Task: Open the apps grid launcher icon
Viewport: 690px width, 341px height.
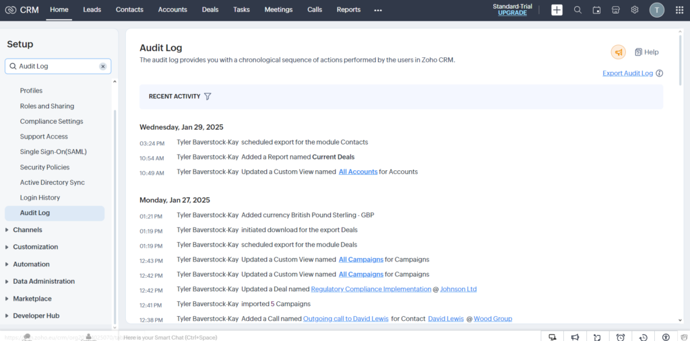Action: tap(679, 9)
